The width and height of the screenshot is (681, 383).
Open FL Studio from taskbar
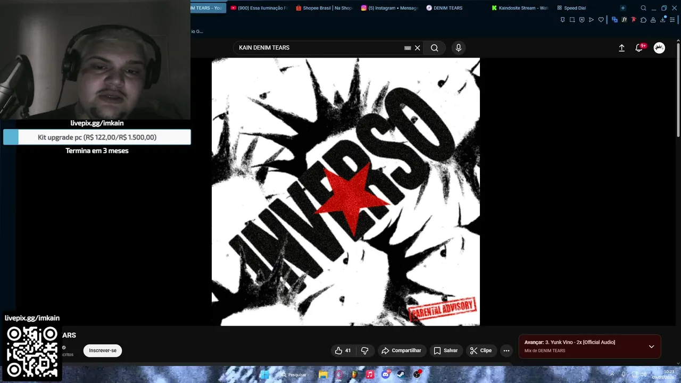point(354,374)
